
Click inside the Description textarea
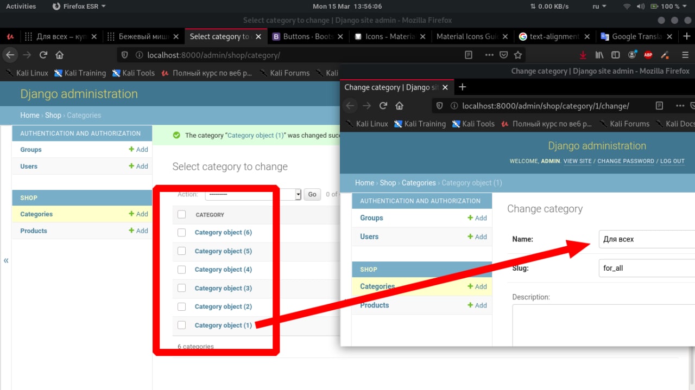pyautogui.click(x=604, y=325)
